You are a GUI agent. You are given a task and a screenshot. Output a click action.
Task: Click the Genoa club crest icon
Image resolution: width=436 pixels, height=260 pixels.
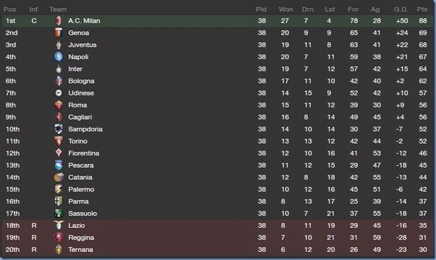(59, 33)
